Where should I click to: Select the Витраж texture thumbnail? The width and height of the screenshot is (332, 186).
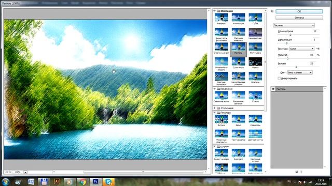(222, 119)
